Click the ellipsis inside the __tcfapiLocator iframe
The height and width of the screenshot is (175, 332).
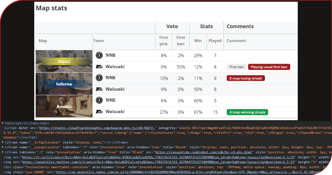(109, 142)
